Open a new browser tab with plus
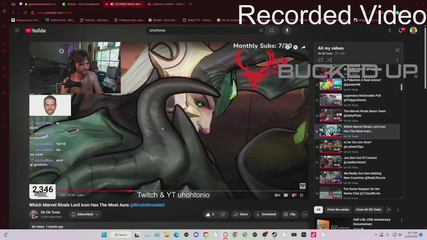Viewport: 427px width, 240px height. point(190,4)
